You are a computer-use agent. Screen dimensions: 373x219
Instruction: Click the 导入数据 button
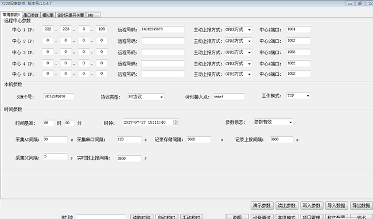point(336,205)
